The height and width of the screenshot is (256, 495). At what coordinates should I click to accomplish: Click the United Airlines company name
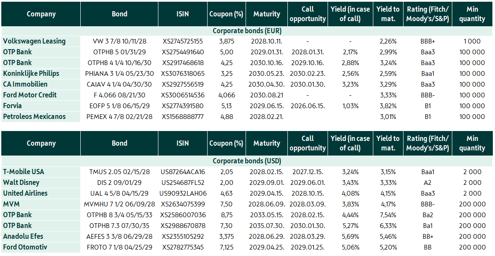tap(25, 193)
